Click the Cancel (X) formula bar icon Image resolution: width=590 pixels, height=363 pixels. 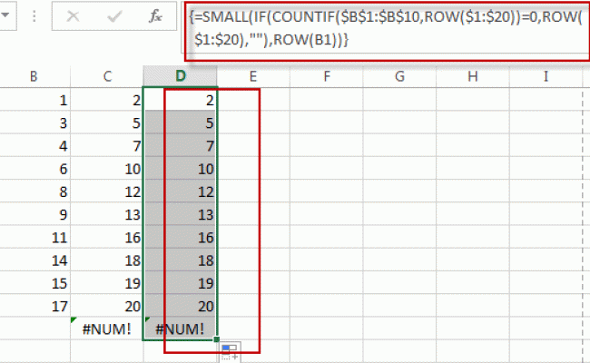coord(73,16)
